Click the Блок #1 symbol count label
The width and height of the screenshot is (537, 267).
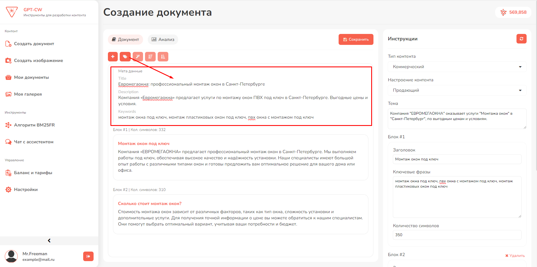[139, 130]
